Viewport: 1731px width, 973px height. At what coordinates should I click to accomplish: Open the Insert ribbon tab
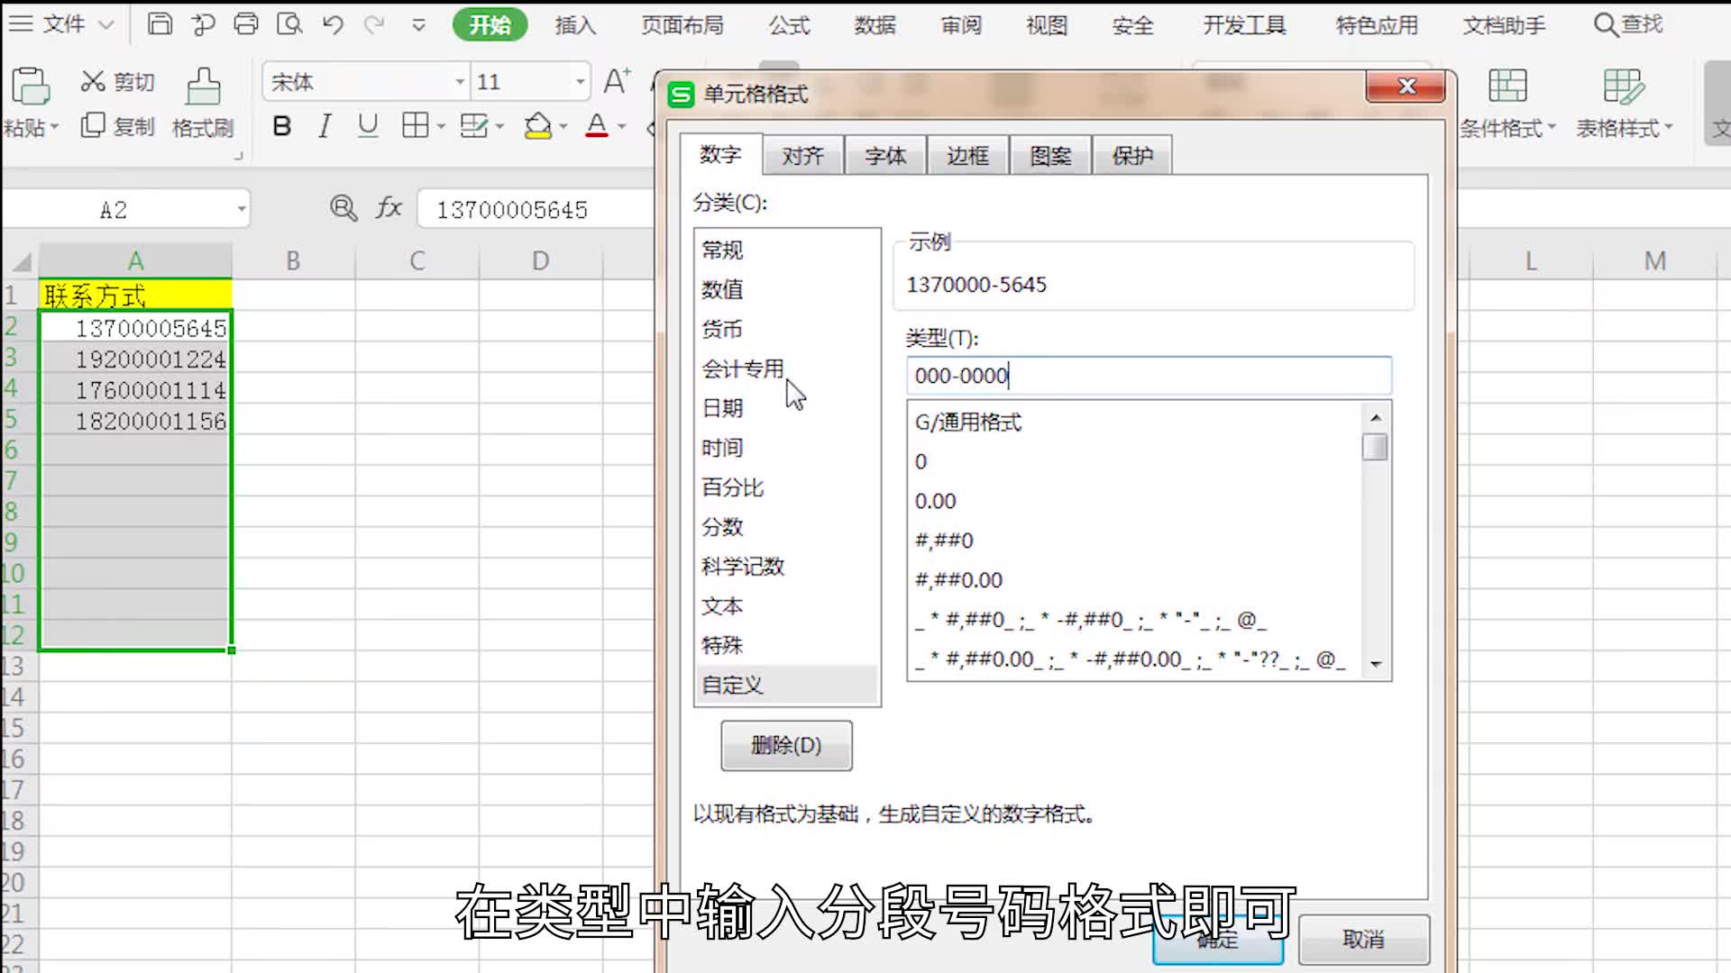tap(575, 25)
